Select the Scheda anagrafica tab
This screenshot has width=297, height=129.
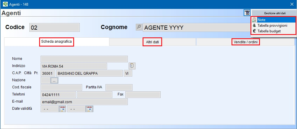pos(57,42)
